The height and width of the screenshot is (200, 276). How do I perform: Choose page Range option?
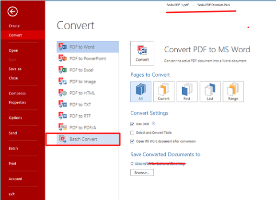pyautogui.click(x=233, y=92)
